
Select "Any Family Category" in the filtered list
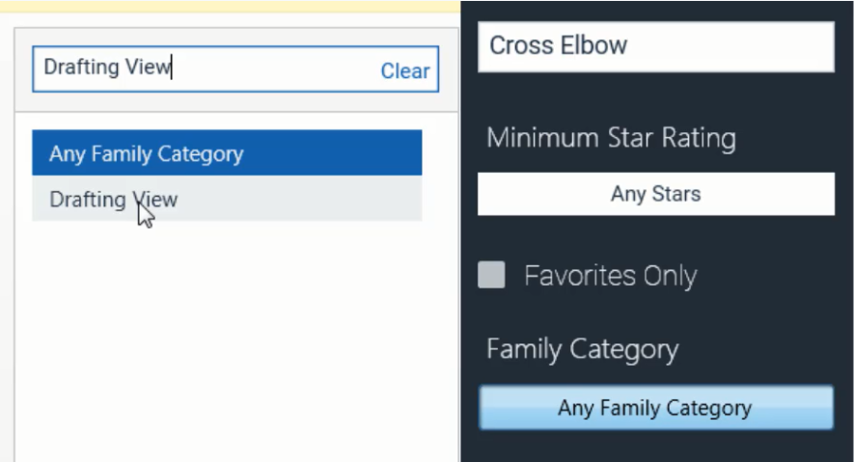[227, 153]
